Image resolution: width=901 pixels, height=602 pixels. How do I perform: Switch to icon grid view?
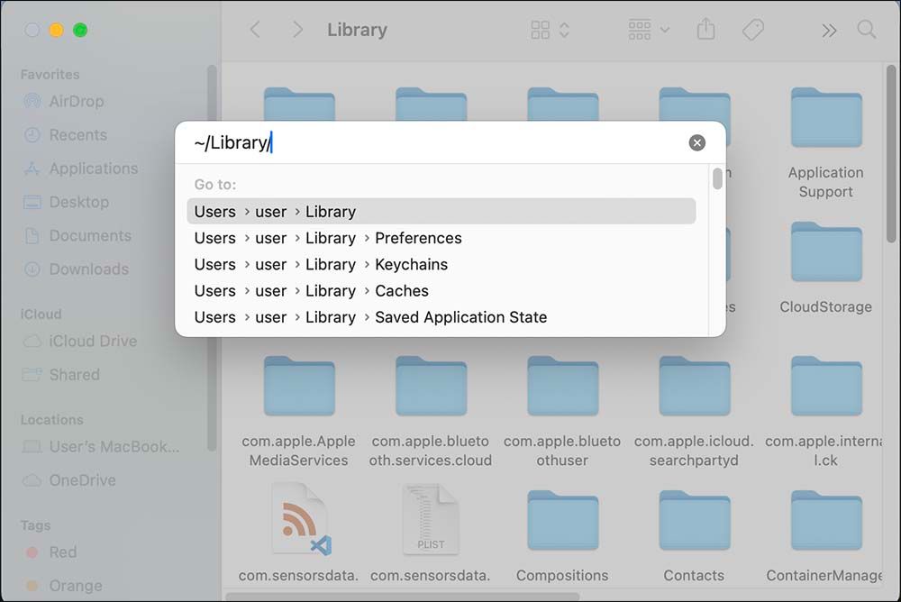tap(540, 30)
